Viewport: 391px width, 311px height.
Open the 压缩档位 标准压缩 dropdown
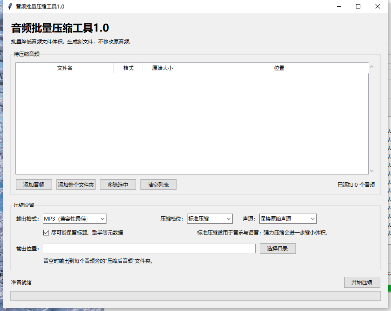210,219
